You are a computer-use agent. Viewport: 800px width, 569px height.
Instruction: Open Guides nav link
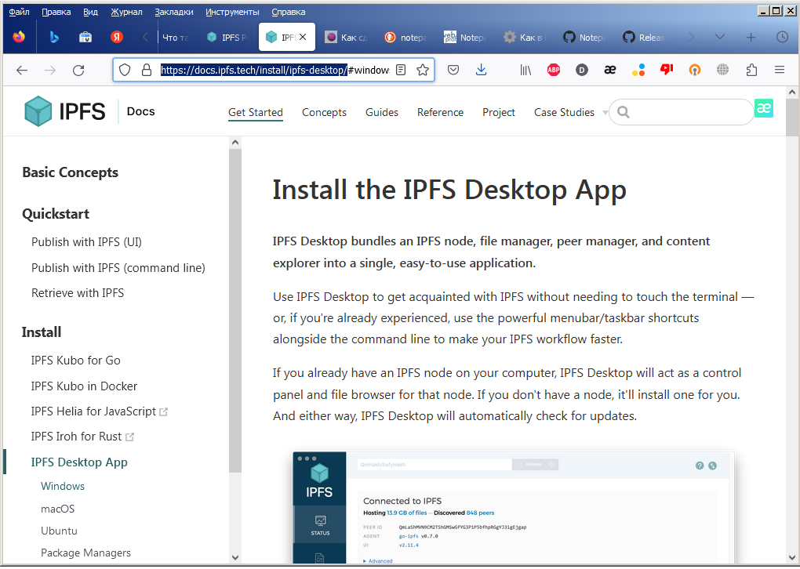pyautogui.click(x=382, y=112)
